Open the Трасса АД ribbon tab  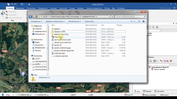click(x=63, y=8)
